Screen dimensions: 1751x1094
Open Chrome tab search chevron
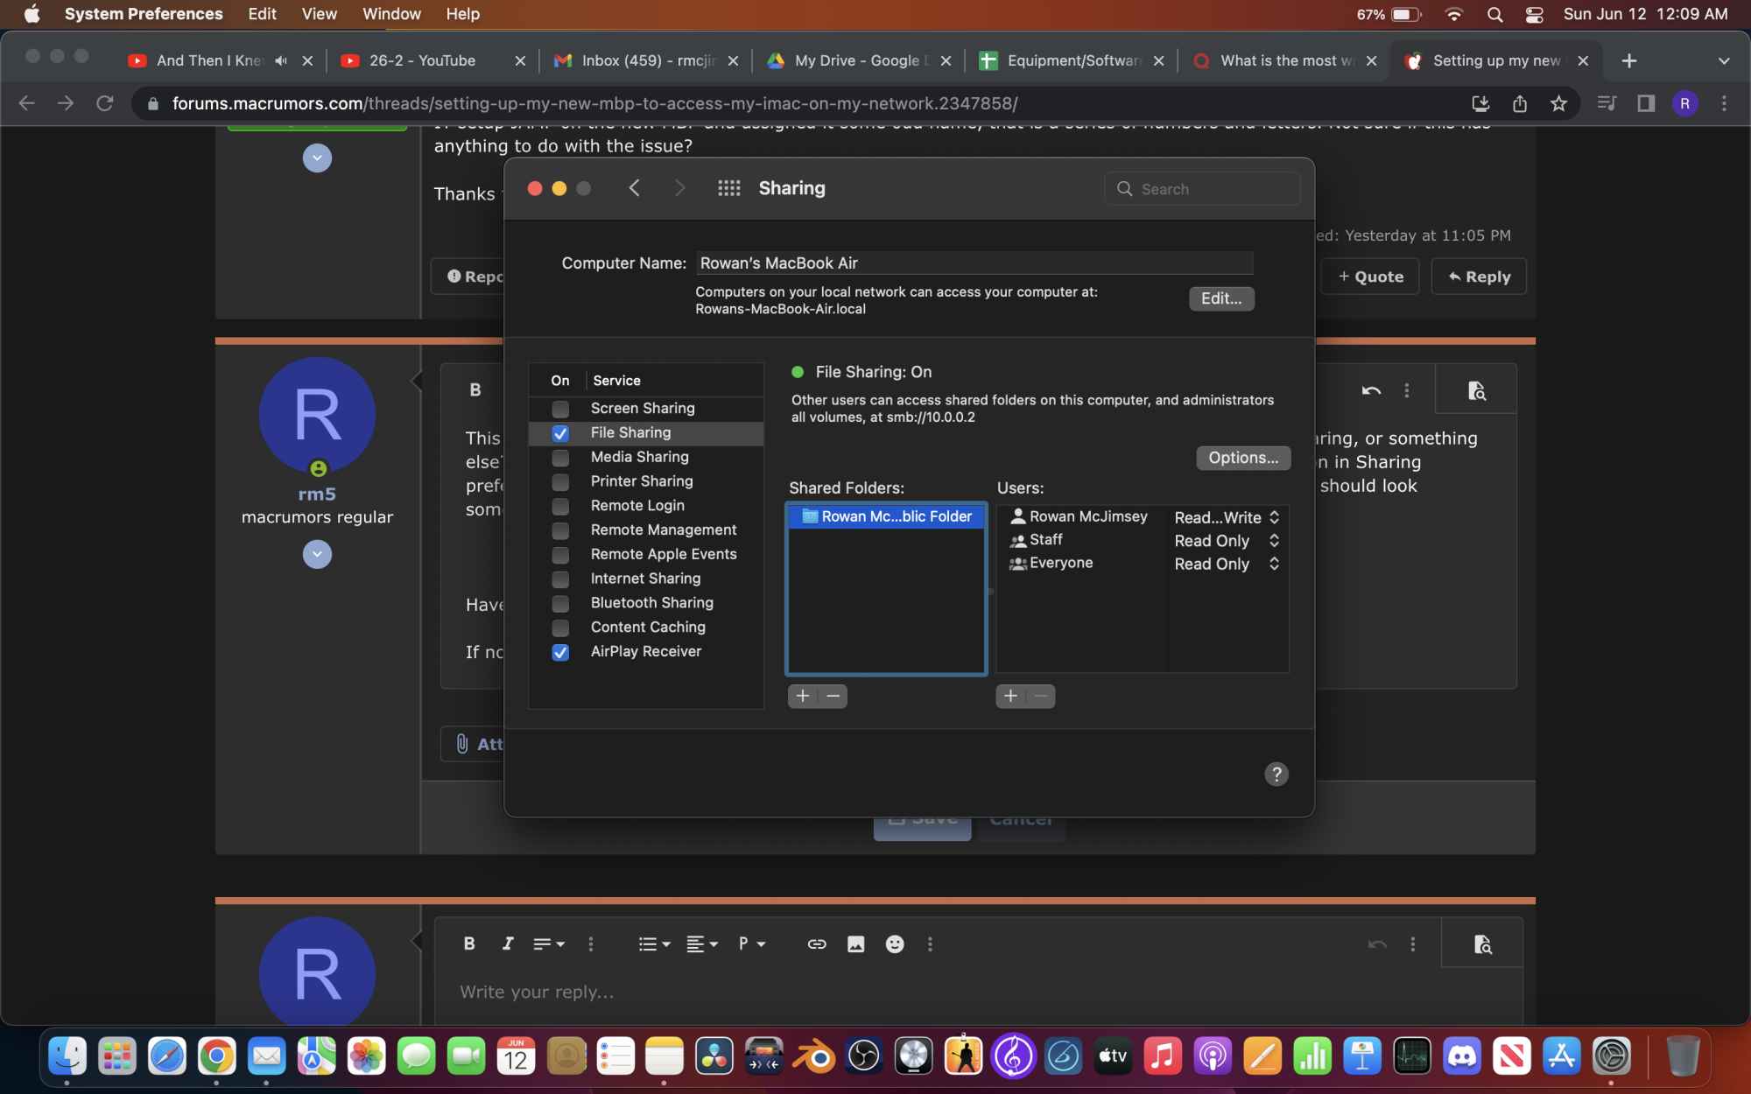pyautogui.click(x=1723, y=60)
